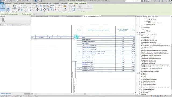Select Спецификация труб in project browser

(146, 67)
